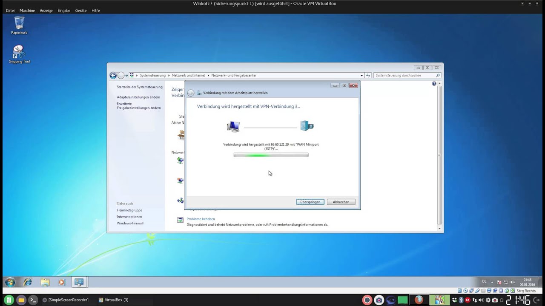This screenshot has width=545, height=306.
Task: Click the Überspringen button
Action: (310, 202)
